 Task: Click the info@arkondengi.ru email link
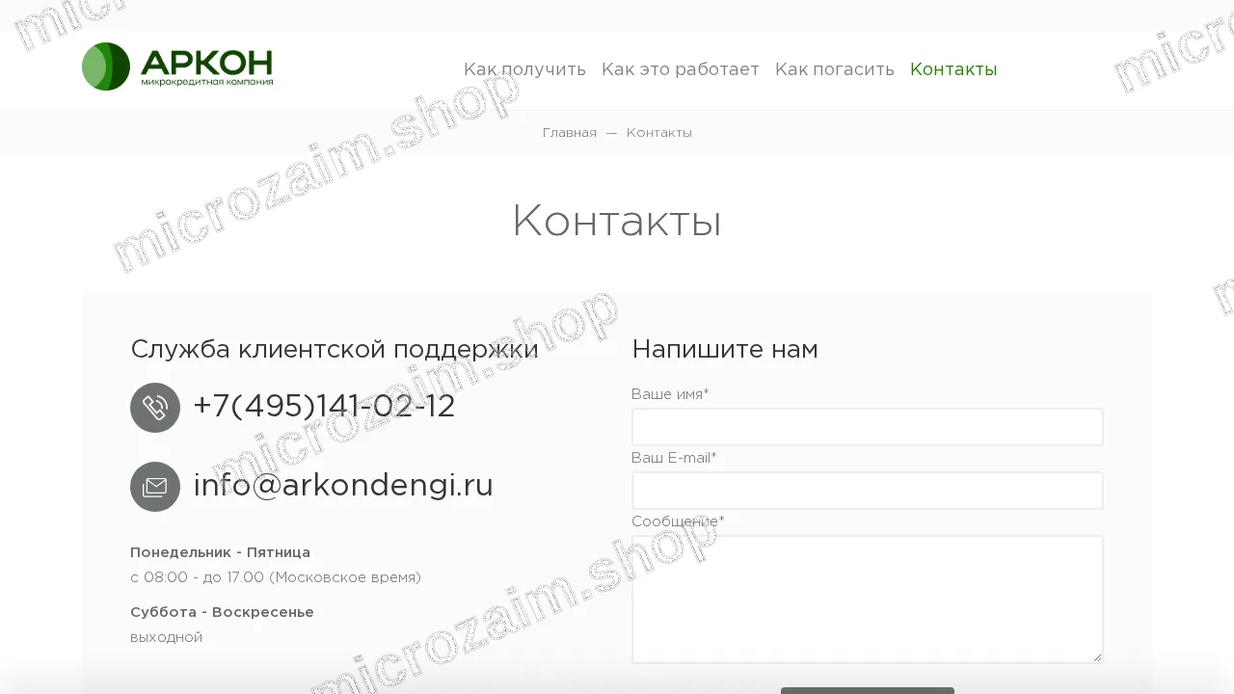pyautogui.click(x=343, y=486)
